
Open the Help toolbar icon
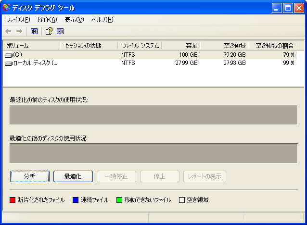pyautogui.click(x=49, y=31)
